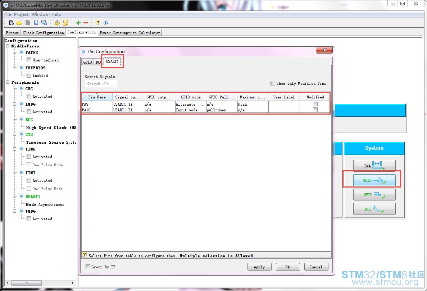Click left arrow of tree horizontal scrollbar
Screen dimensions: 427x291
point(7,283)
